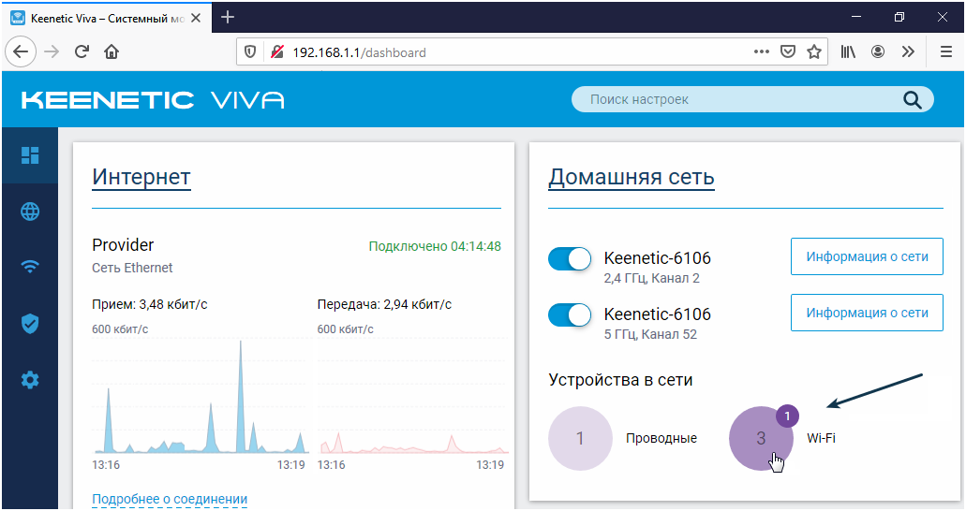Screen dimensions: 966x511
Task: Open the security shield sidebar icon
Action: (x=30, y=324)
